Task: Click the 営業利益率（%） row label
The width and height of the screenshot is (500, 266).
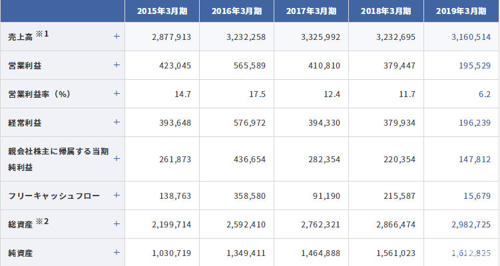Action: point(39,94)
